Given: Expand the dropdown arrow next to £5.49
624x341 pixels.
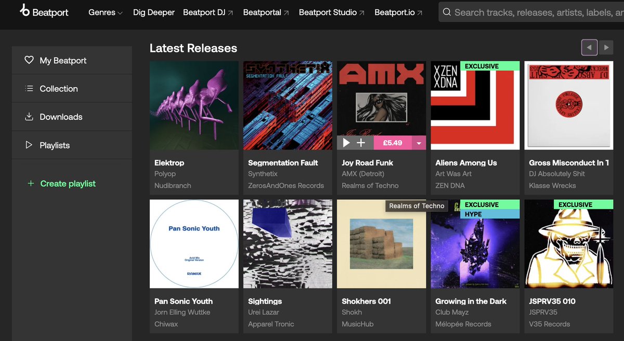Looking at the screenshot, I should pos(419,143).
